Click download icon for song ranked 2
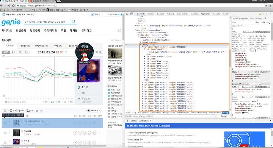 pyautogui.click(x=89, y=133)
